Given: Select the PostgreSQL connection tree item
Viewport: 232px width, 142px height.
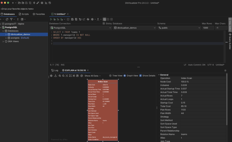Looking at the screenshot, I should point(11,27).
